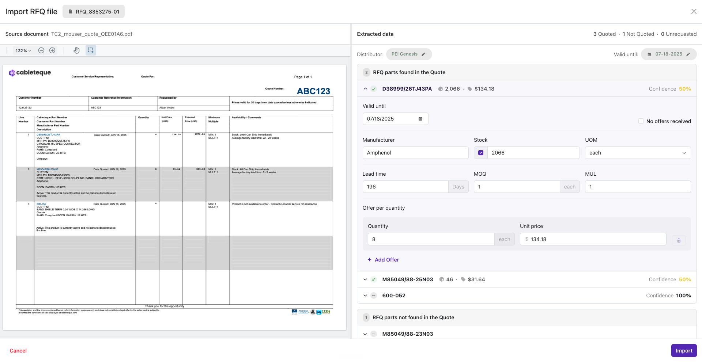
Task: Click the Stock 2066 input field
Action: point(533,153)
